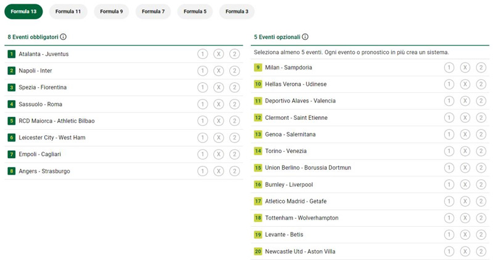Select draw X for Torino - Venezia
The height and width of the screenshot is (260, 493).
click(x=465, y=151)
